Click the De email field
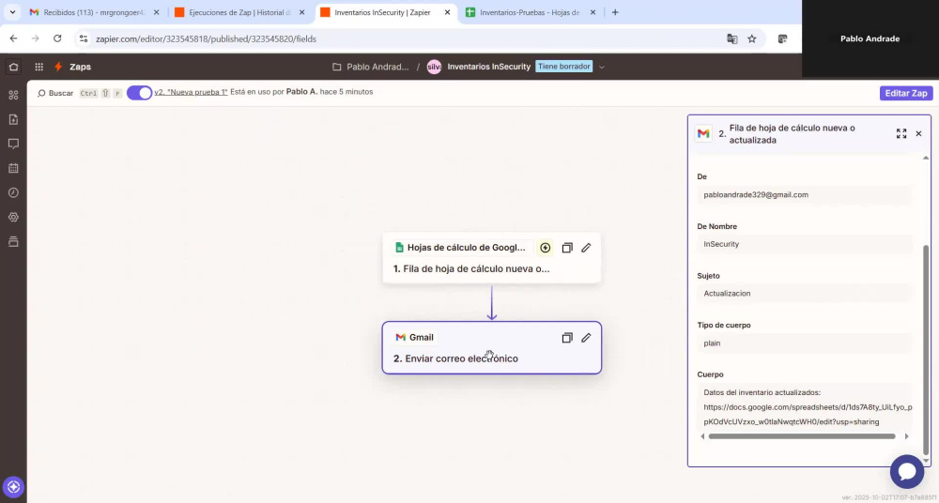939x503 pixels. [x=805, y=194]
